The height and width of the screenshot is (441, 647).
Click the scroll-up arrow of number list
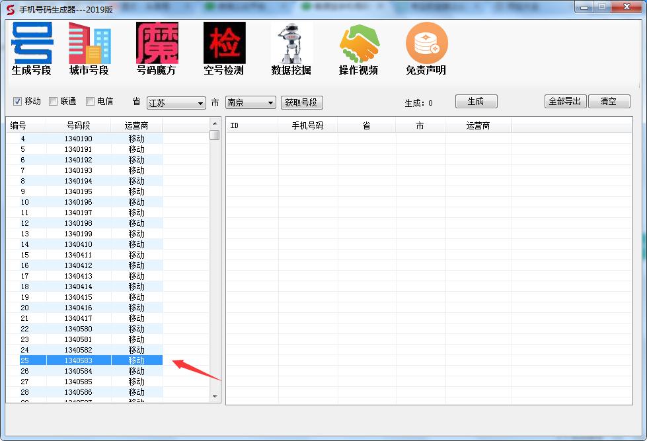[215, 123]
